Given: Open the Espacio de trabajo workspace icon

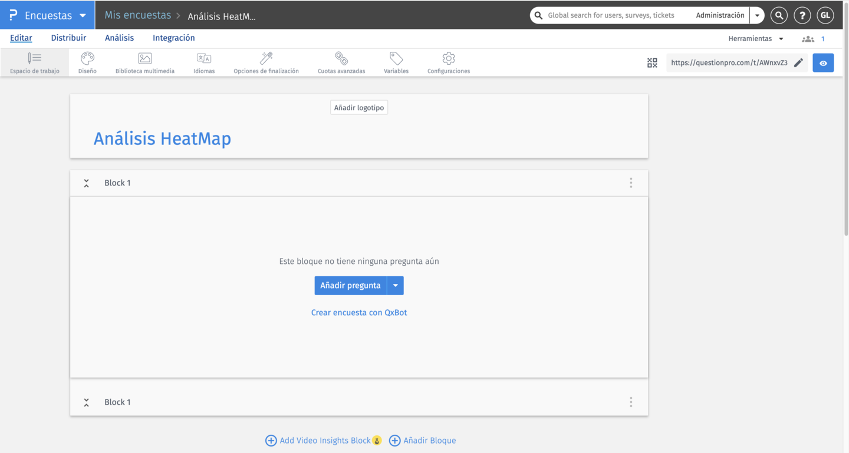Looking at the screenshot, I should tap(35, 58).
